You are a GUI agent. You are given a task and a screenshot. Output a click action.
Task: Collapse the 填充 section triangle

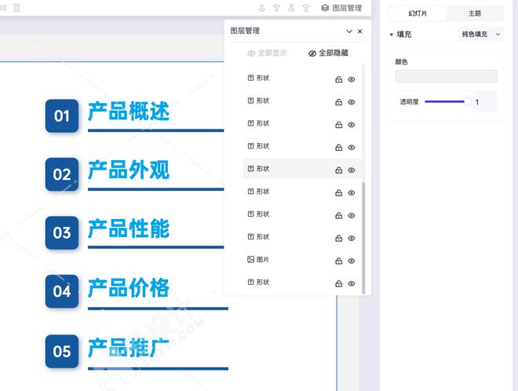point(392,35)
